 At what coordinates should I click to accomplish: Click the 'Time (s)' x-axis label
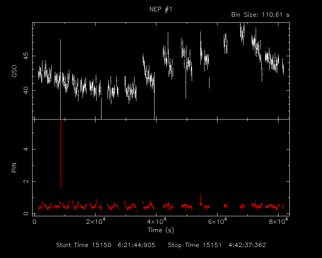pos(161,230)
